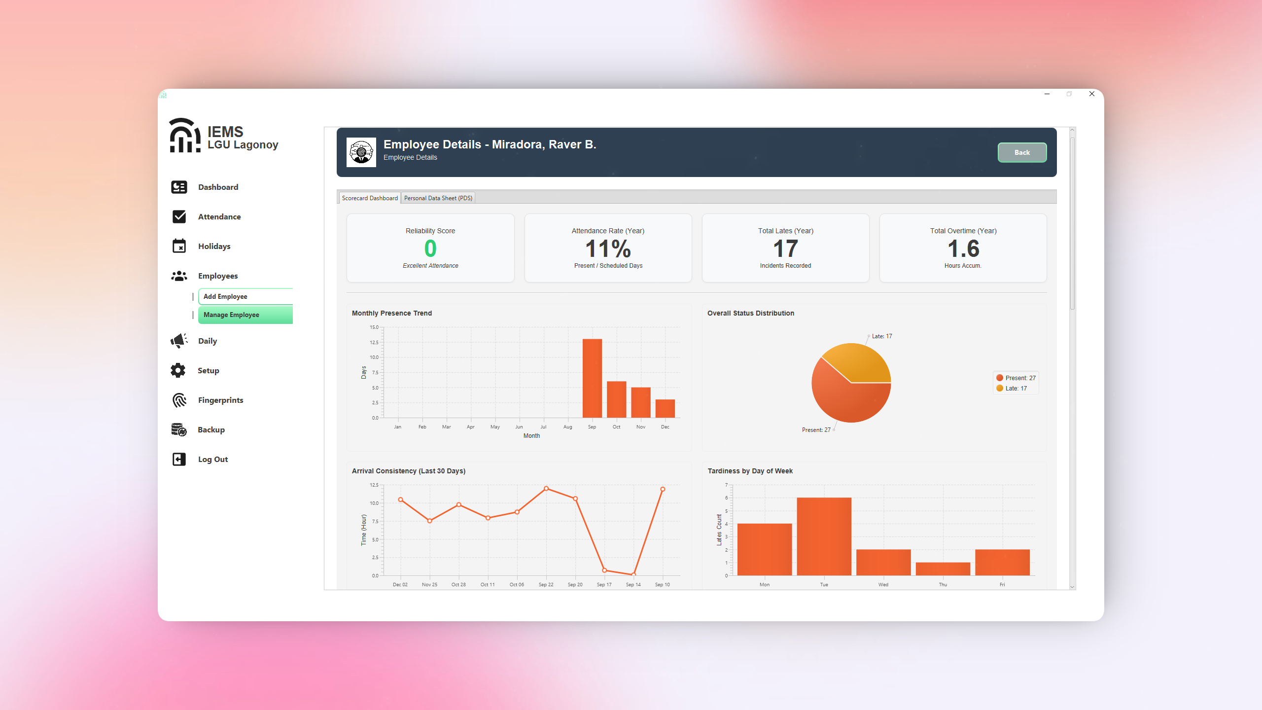The image size is (1262, 710).
Task: Click the Setup gear icon
Action: [178, 370]
